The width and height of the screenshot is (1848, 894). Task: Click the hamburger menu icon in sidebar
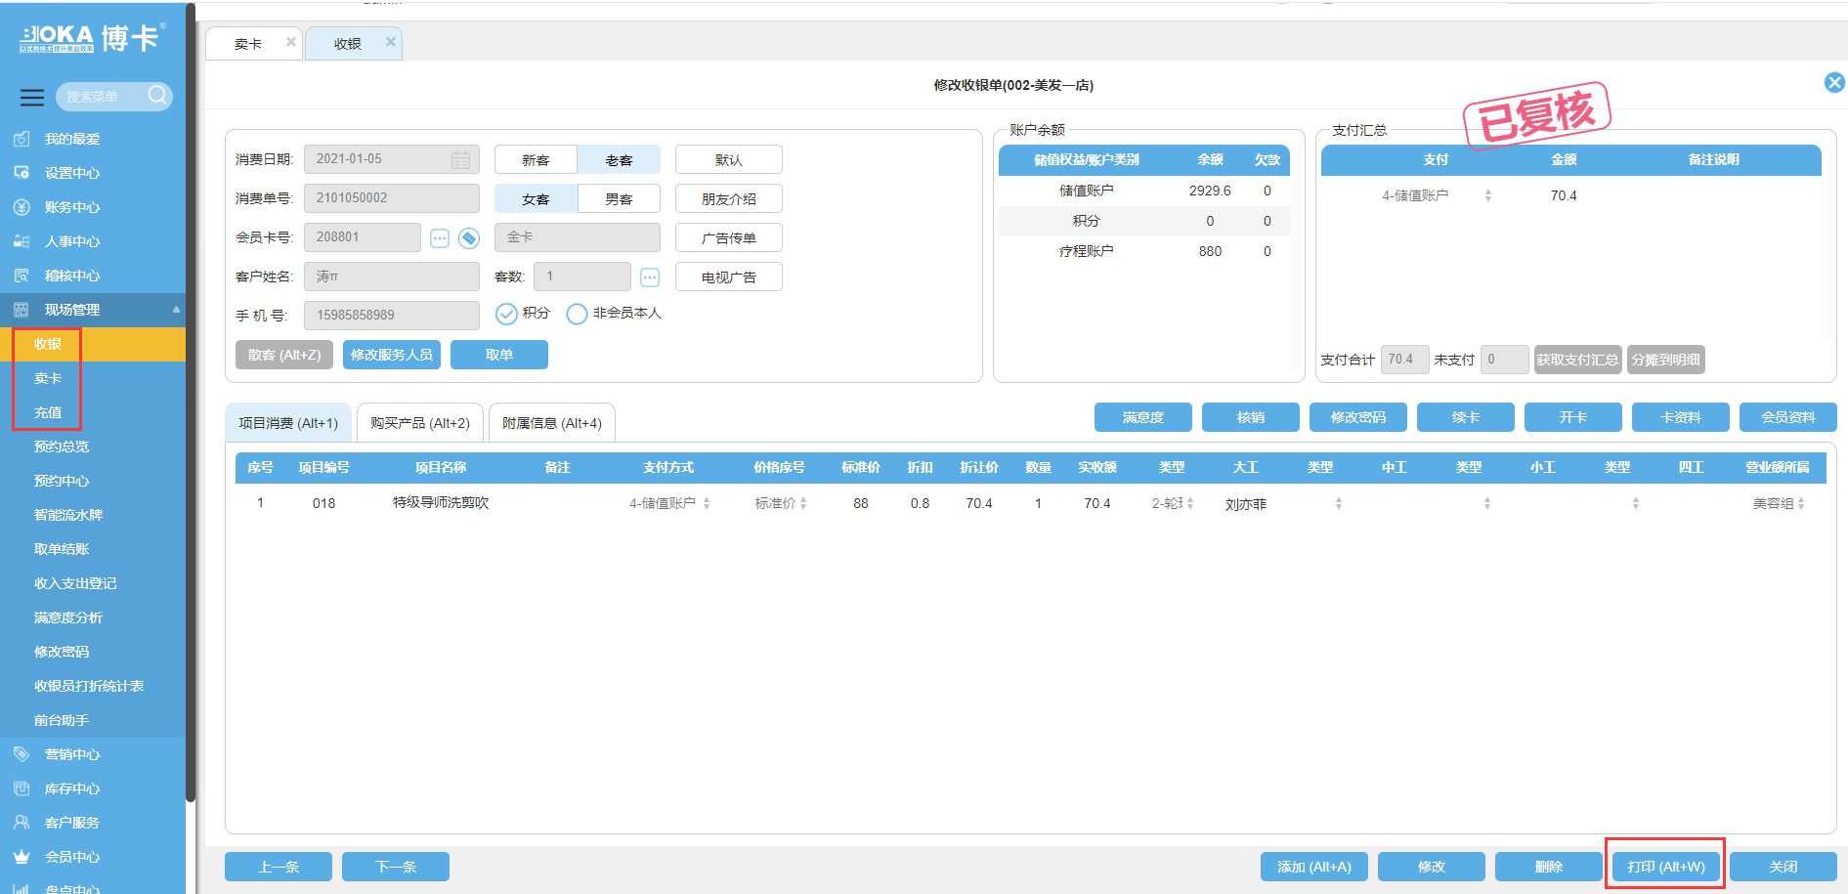pyautogui.click(x=32, y=97)
